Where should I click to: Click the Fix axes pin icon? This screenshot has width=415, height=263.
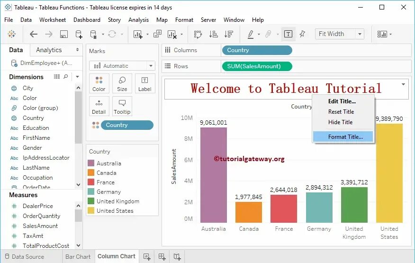(x=302, y=34)
